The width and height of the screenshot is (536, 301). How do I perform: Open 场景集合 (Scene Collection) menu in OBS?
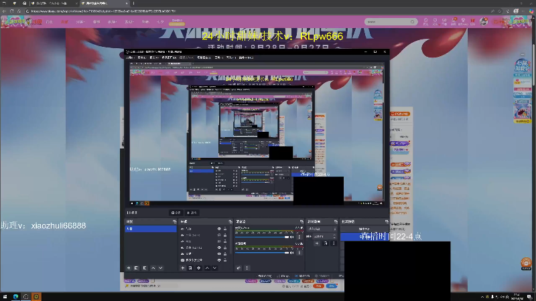tap(204, 58)
